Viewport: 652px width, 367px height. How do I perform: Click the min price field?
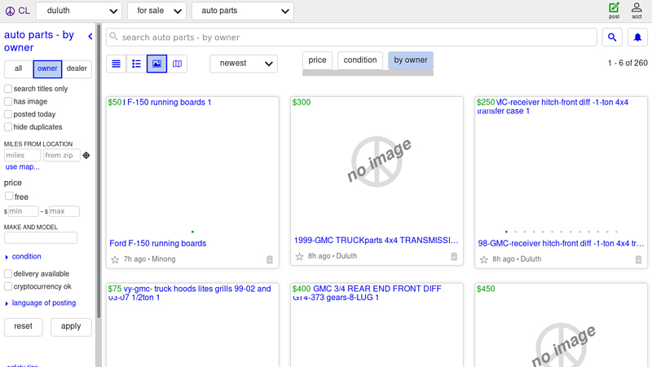tap(24, 211)
